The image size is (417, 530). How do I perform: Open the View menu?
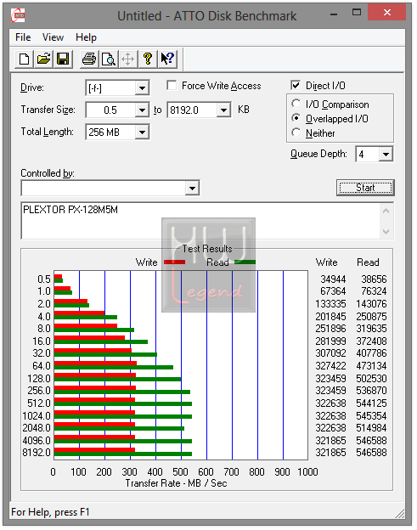pos(53,37)
